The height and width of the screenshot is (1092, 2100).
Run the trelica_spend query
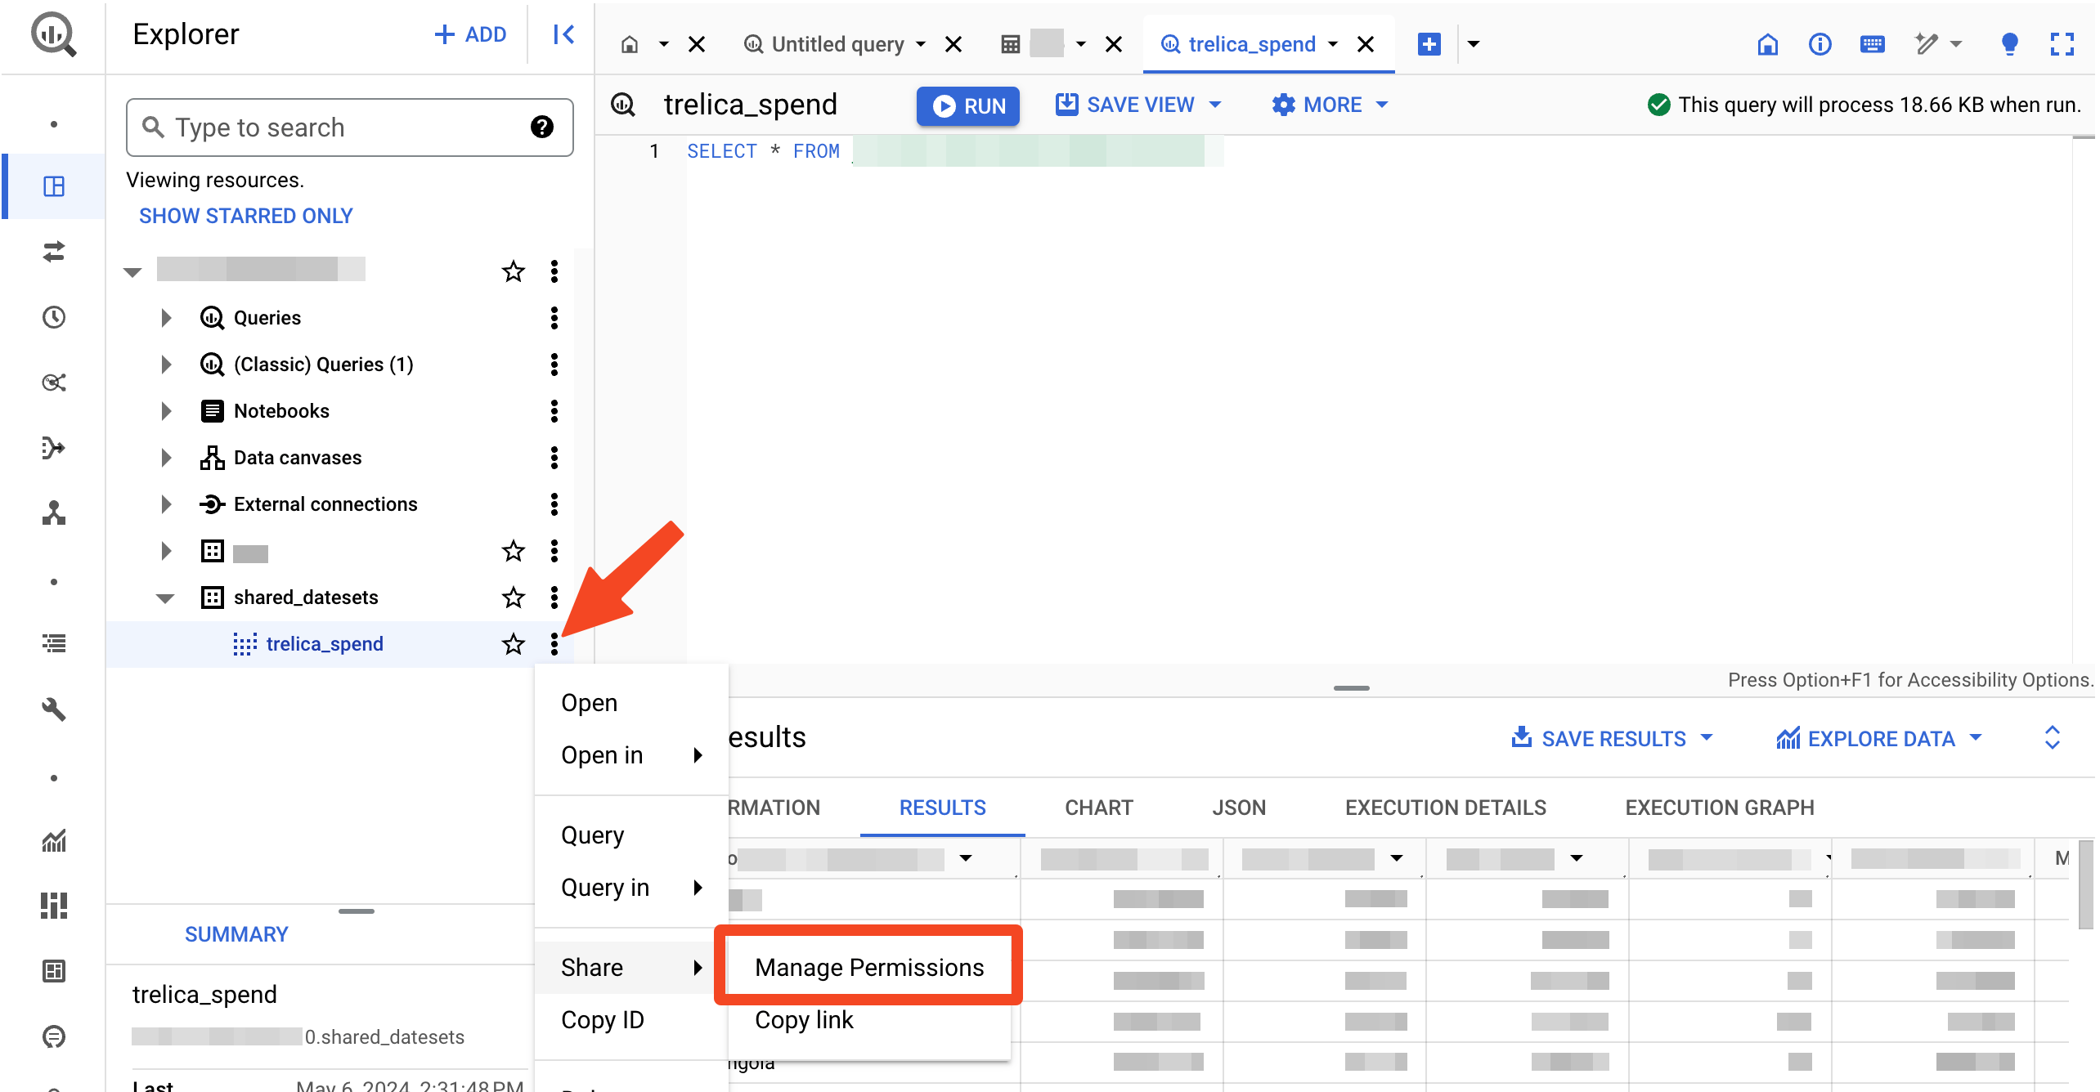point(968,106)
